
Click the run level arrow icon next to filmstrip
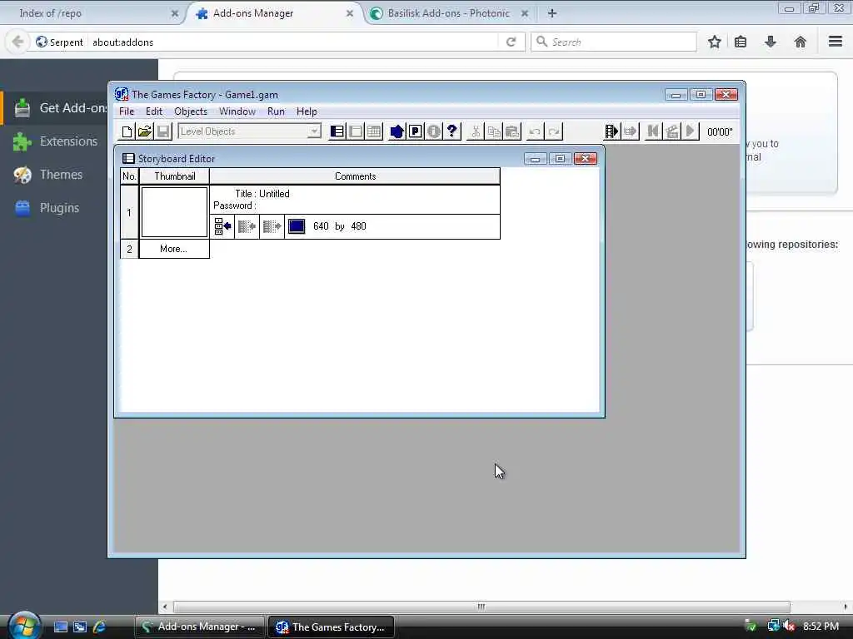630,131
